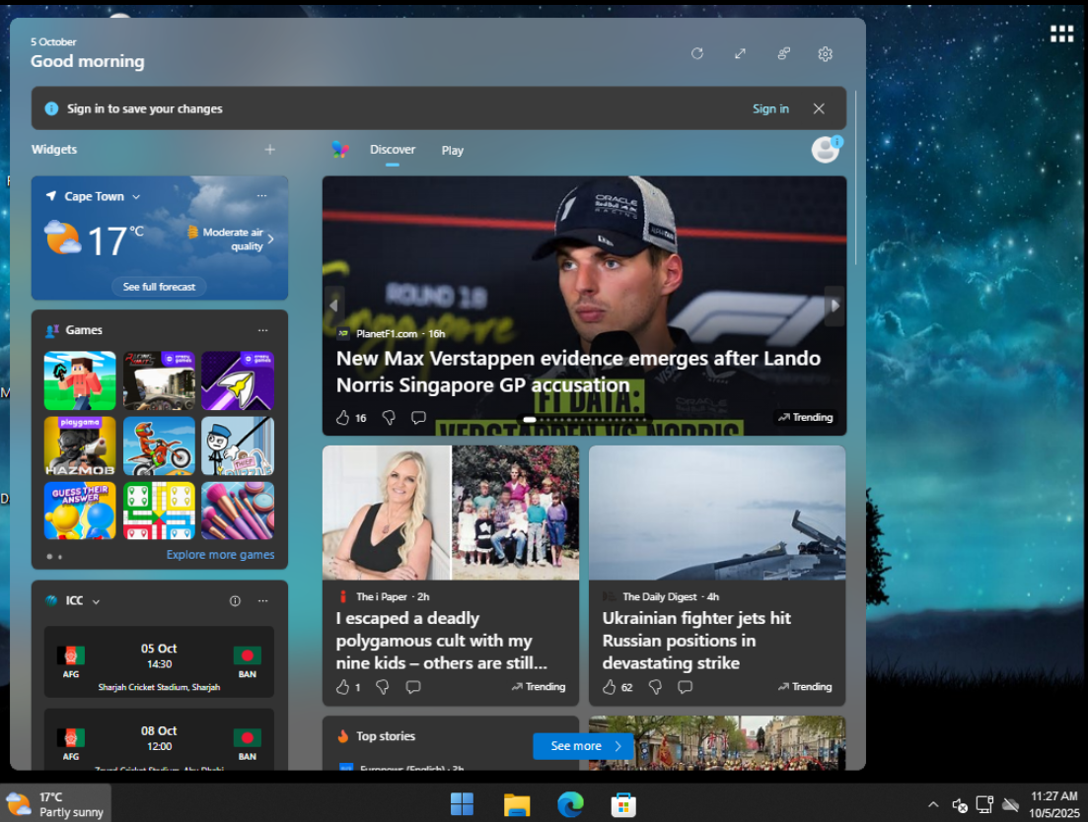Open ICC widget info icon
Image resolution: width=1088 pixels, height=822 pixels.
click(x=235, y=601)
